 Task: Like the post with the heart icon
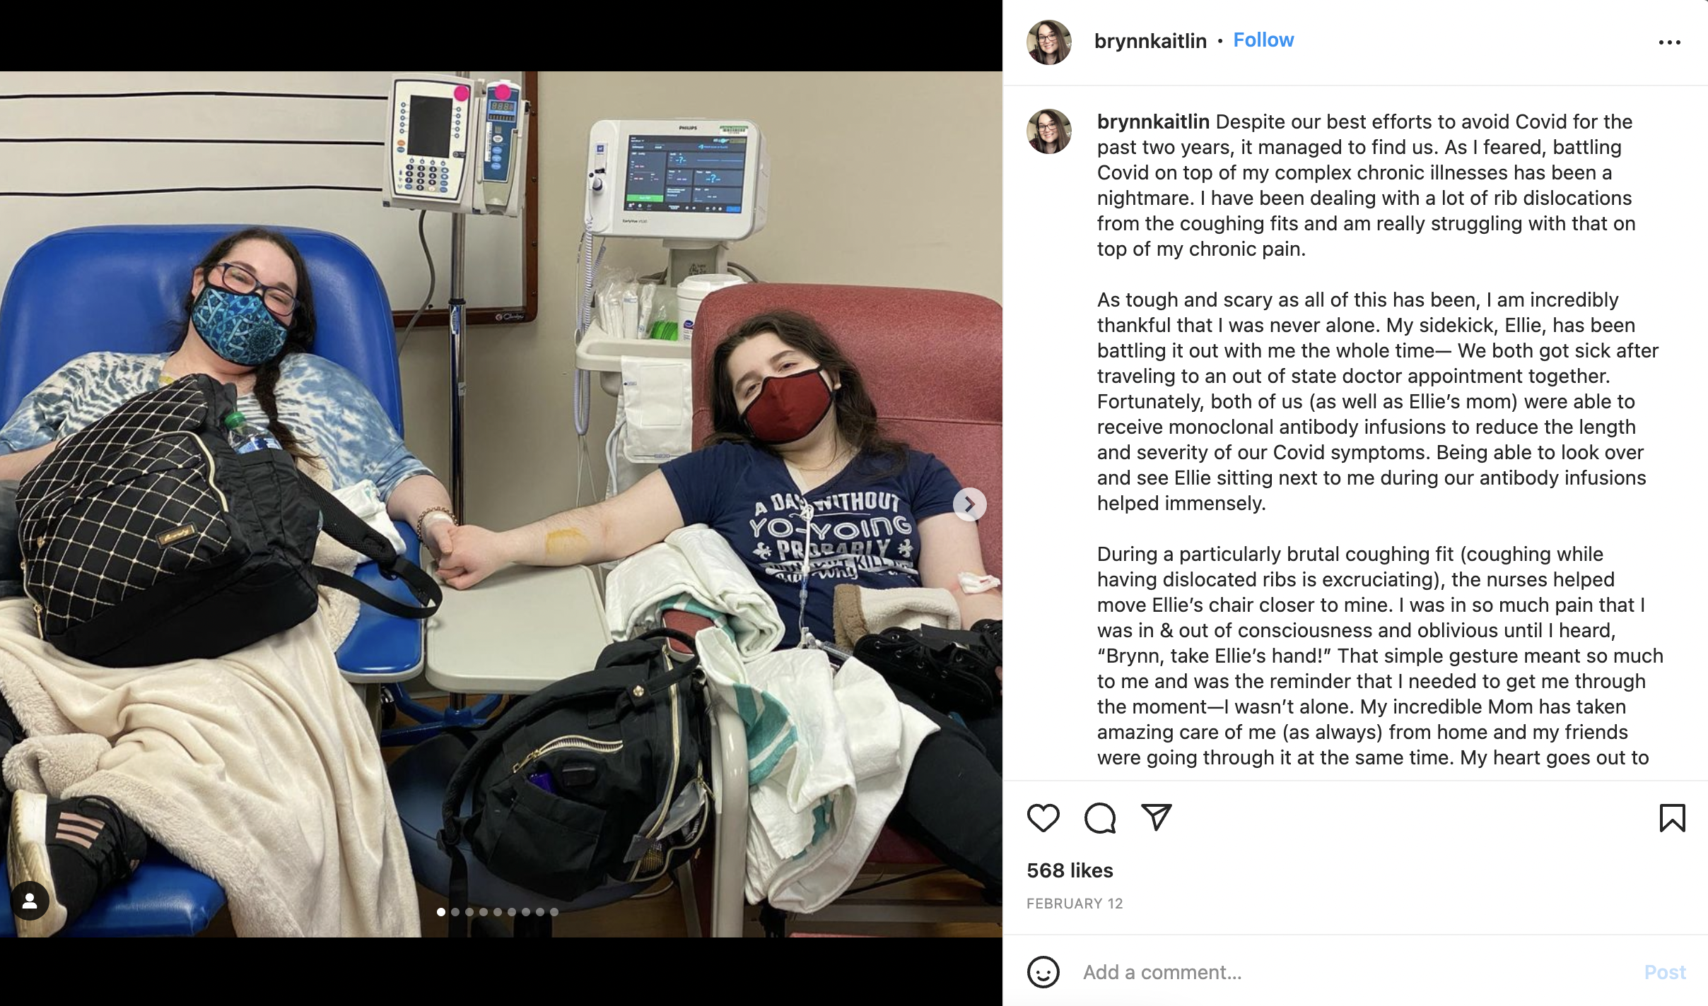click(x=1043, y=818)
